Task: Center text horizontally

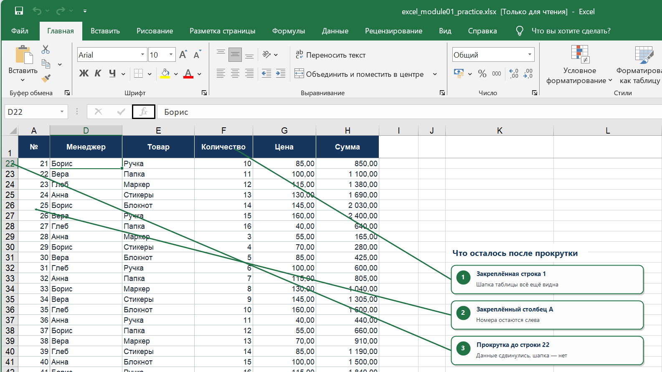Action: (235, 73)
